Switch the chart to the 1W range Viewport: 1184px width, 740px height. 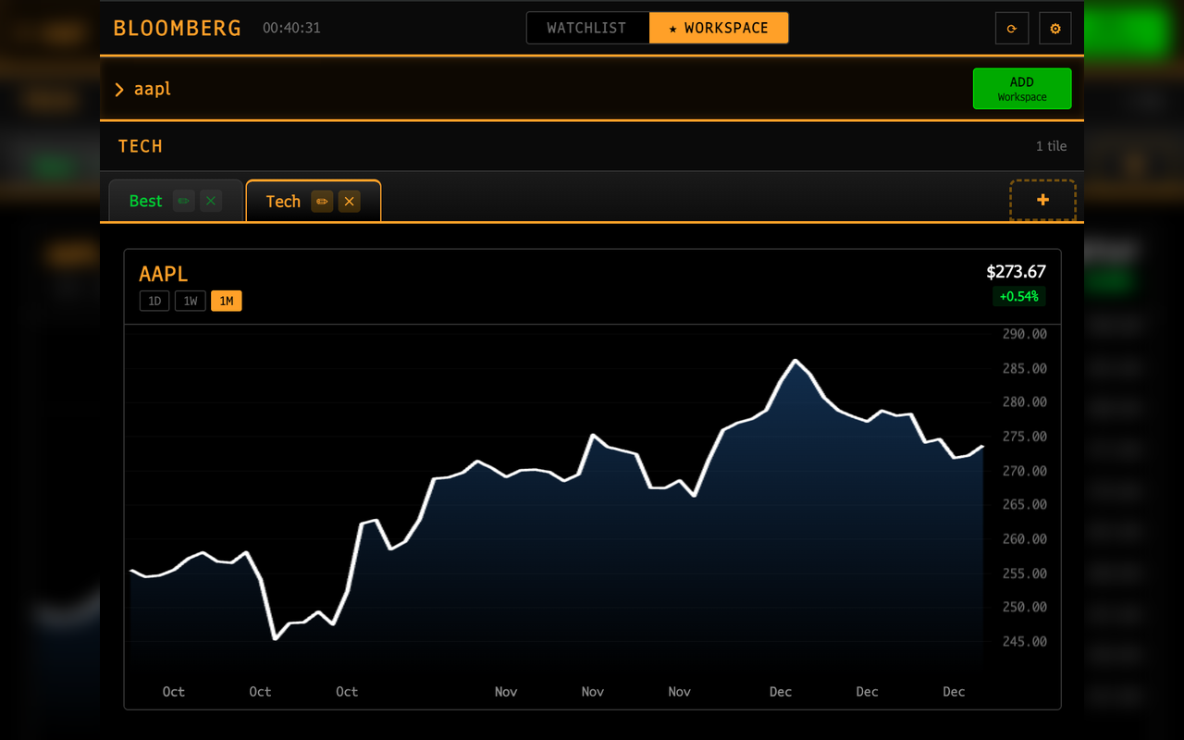pos(190,300)
